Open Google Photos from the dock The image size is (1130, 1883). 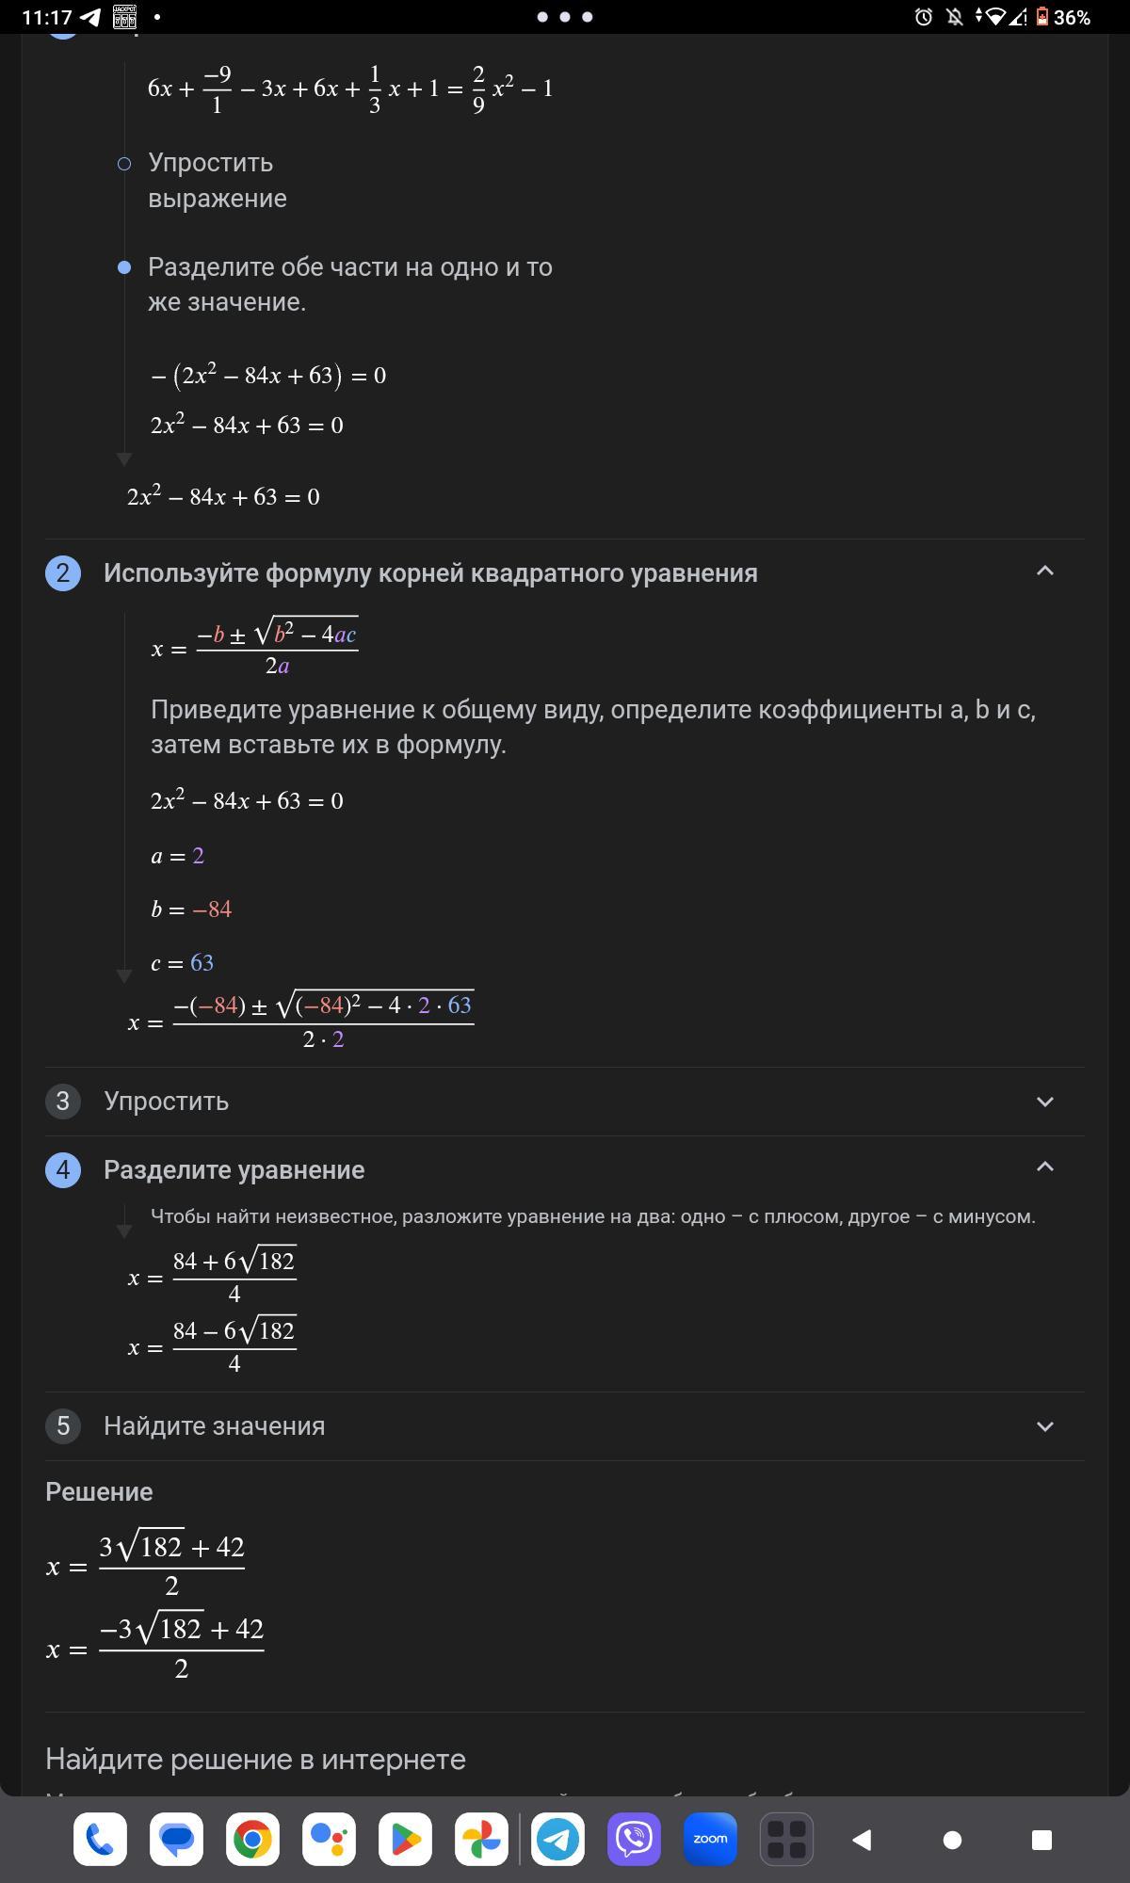[481, 1839]
